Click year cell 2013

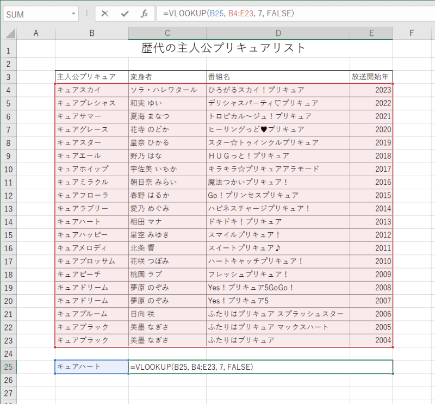point(371,222)
